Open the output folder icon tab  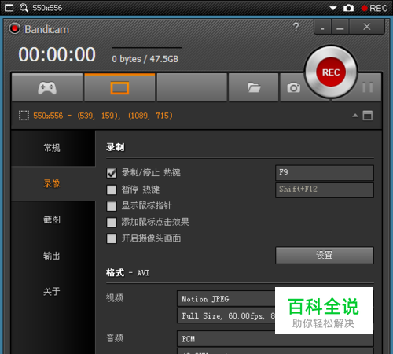point(254,87)
